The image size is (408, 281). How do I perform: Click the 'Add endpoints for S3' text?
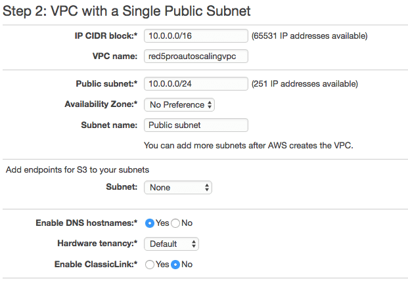78,170
